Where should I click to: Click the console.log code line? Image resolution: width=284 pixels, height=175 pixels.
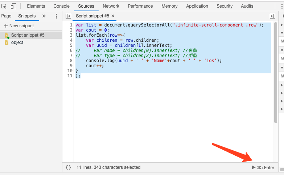pos(154,61)
